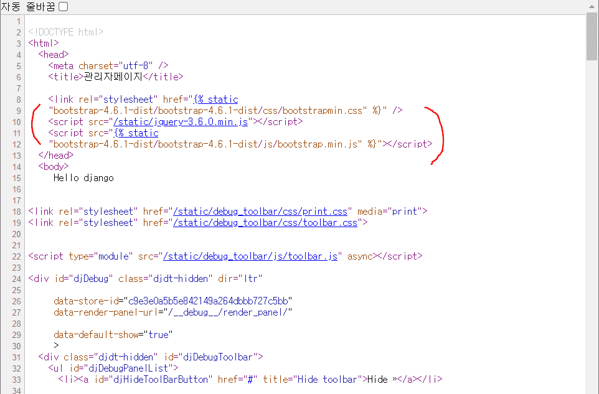Click the Hide » anchor text on line 33
This screenshot has height=394, width=599.
382,380
